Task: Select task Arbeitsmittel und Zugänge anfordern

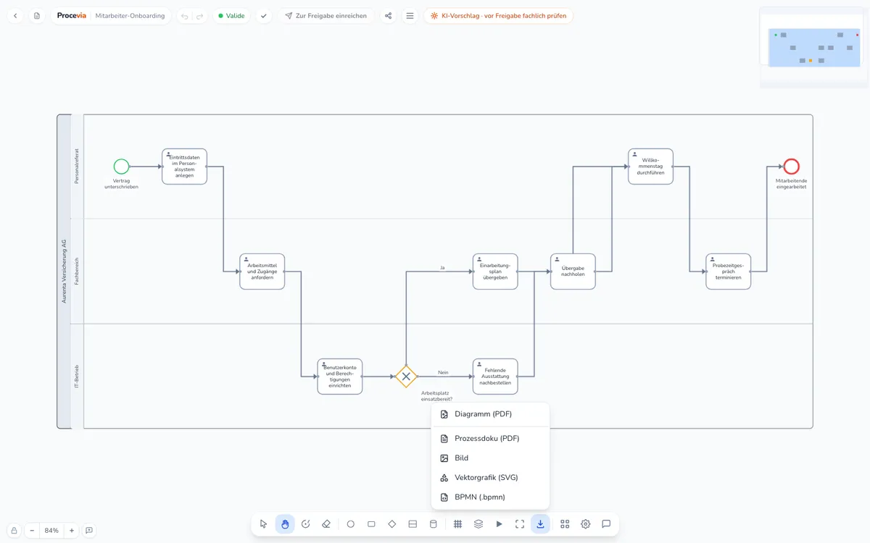Action: click(262, 271)
